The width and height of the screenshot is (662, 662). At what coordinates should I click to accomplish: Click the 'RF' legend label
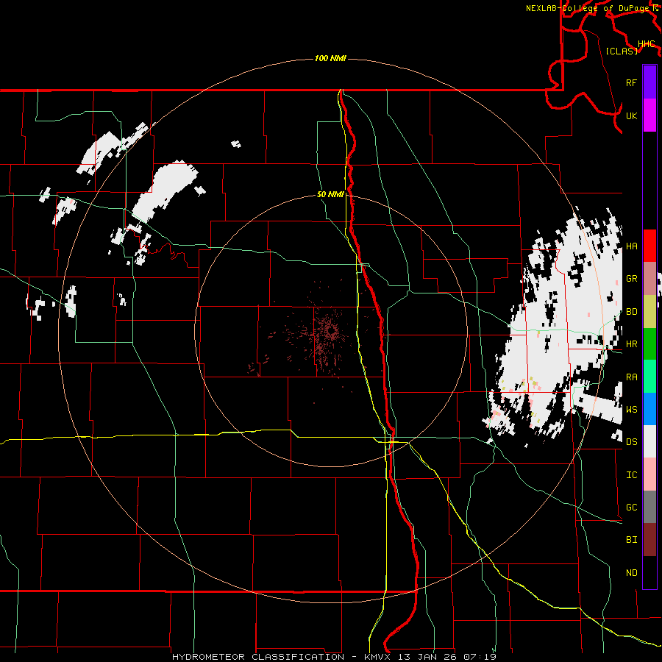631,82
